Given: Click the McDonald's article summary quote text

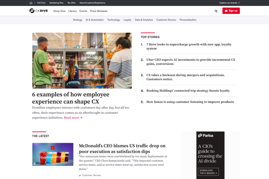Looking at the screenshot, I should click(123, 162).
